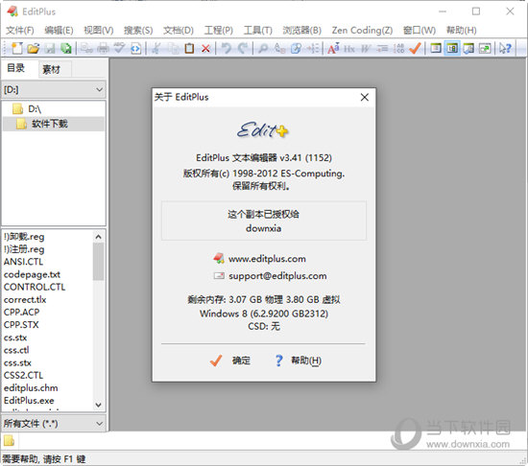Open the 浏览器(B) menu
This screenshot has width=528, height=466.
pos(301,31)
